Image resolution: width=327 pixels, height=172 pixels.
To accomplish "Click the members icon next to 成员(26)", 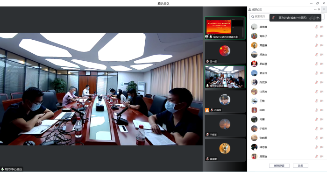I will point(249,9).
